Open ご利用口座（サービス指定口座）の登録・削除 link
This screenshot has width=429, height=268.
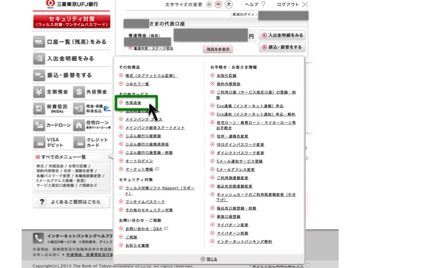256,95
